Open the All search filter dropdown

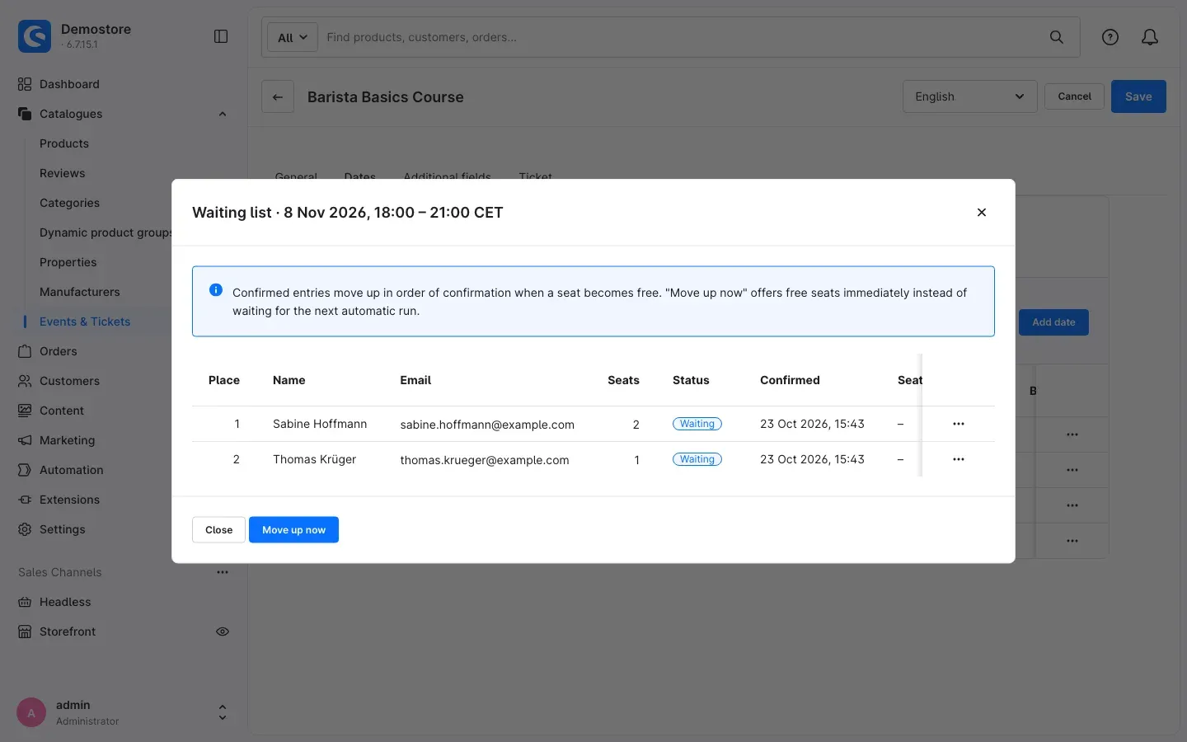[293, 37]
